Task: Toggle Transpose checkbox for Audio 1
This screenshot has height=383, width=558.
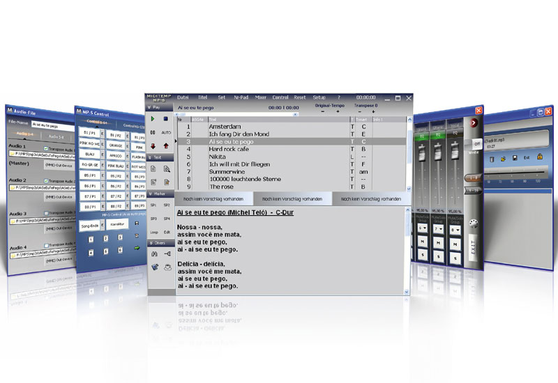Action: point(45,148)
